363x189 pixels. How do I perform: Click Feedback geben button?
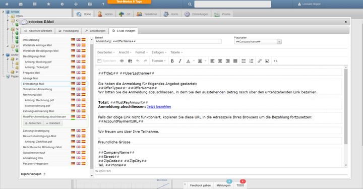tap(200, 185)
